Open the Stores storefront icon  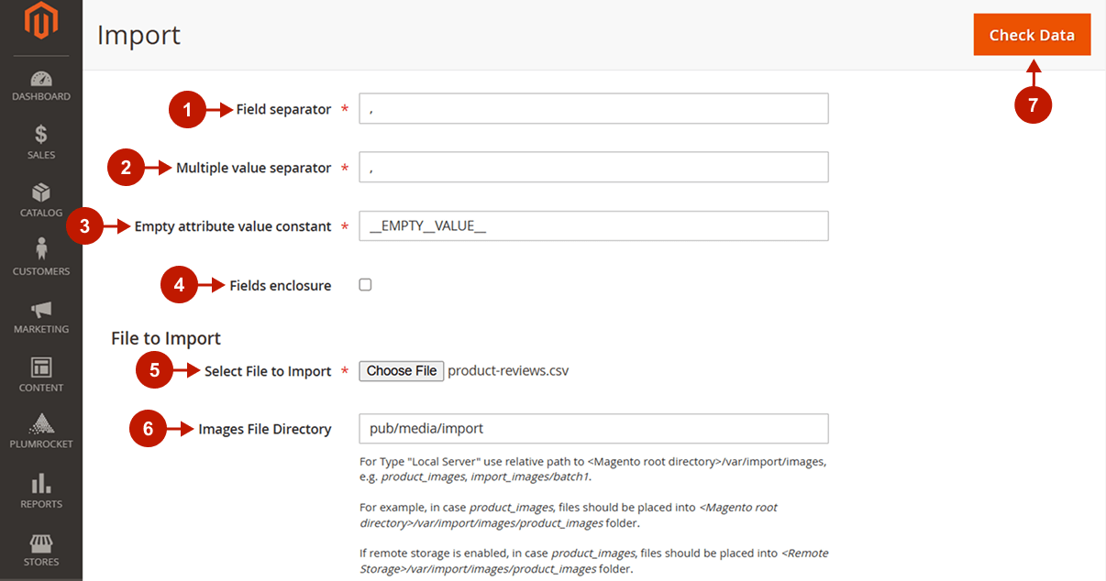click(x=40, y=543)
